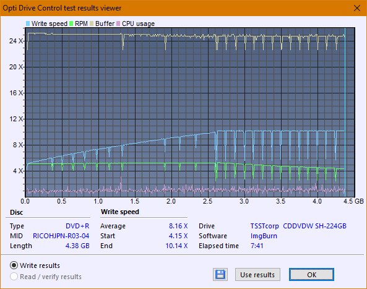Click the elapsed time value 7:41
This screenshot has width=367, height=289.
257,246
